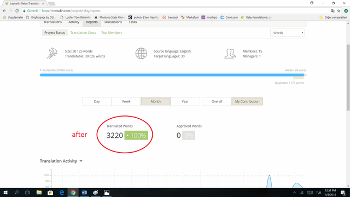
Task: Open the green extension icon in Chrome toolbar
Action: point(346,11)
